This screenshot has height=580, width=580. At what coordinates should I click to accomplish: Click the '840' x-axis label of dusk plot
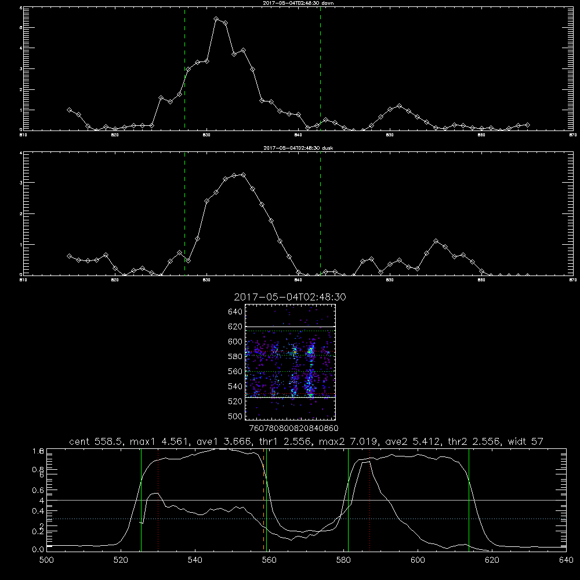[298, 280]
